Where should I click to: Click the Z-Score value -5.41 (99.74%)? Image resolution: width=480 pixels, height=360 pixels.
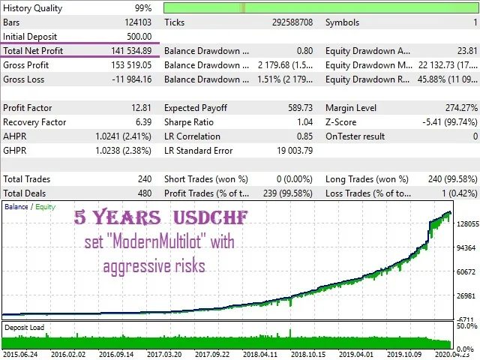450,122
